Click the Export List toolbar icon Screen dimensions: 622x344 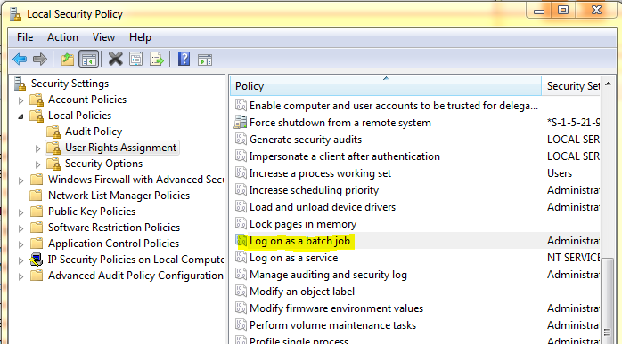click(157, 60)
